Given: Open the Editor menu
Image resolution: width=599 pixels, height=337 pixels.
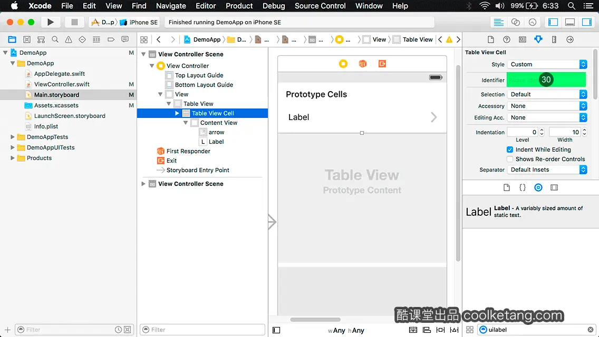Looking at the screenshot, I should coord(206,6).
